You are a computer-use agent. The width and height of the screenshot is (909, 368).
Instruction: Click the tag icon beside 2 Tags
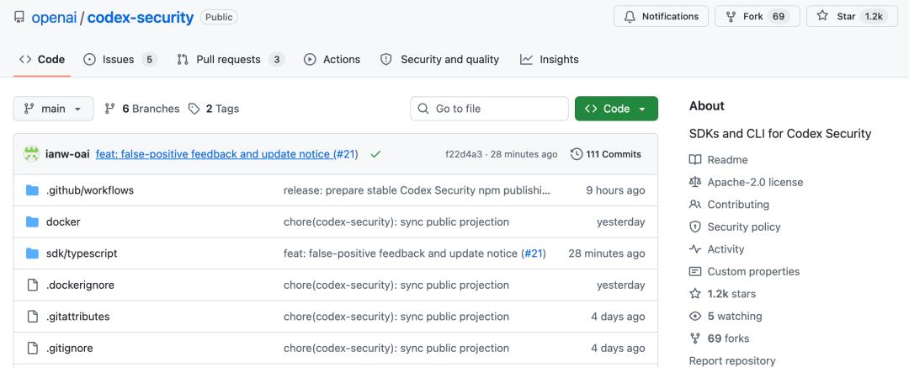[194, 109]
